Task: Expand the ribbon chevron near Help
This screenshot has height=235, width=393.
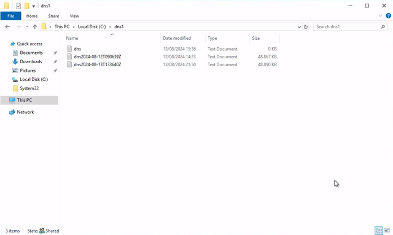Action: point(380,16)
